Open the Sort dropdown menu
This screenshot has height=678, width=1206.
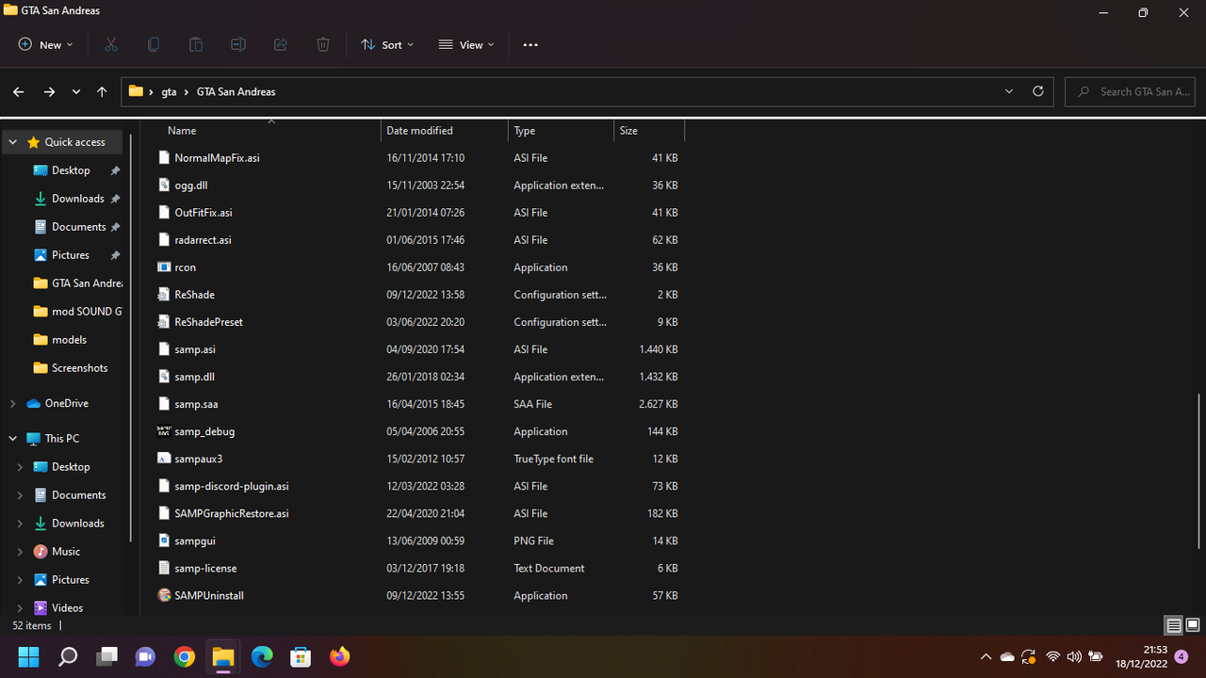(387, 44)
